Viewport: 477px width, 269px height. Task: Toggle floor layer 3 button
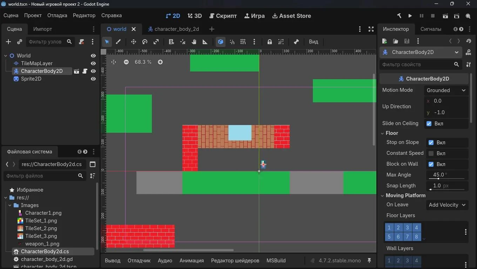pyautogui.click(x=407, y=228)
